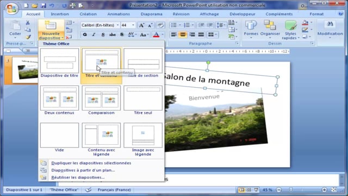Apply bulleted list formatting
The width and height of the screenshot is (348, 196).
(174, 25)
